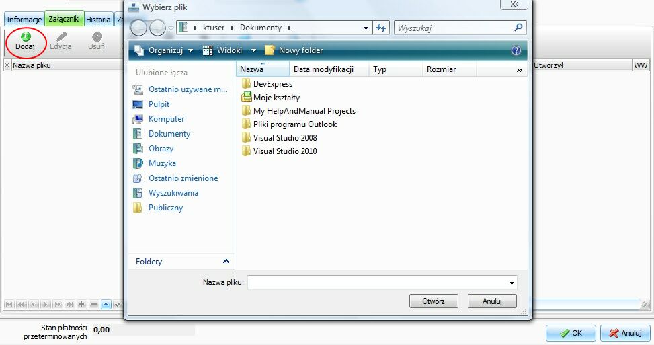Click the help question mark icon

pos(516,50)
